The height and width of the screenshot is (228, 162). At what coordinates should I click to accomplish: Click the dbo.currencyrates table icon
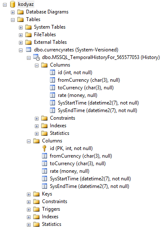(x=29, y=50)
